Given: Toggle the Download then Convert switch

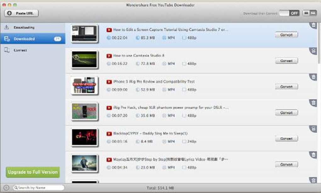Looking at the screenshot, I should [x=289, y=13].
